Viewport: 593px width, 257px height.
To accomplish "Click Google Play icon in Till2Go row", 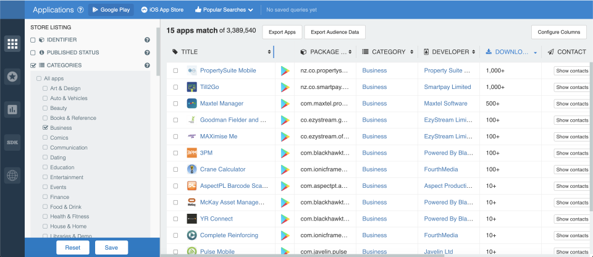I will click(285, 88).
